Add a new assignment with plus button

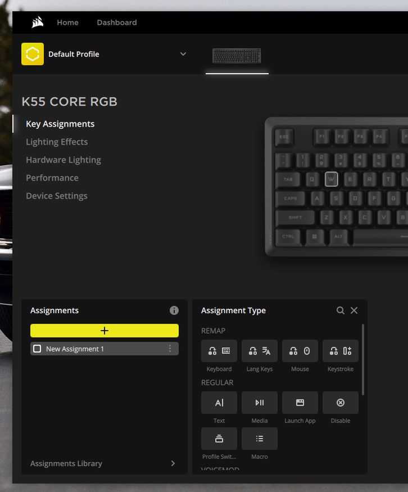(105, 331)
